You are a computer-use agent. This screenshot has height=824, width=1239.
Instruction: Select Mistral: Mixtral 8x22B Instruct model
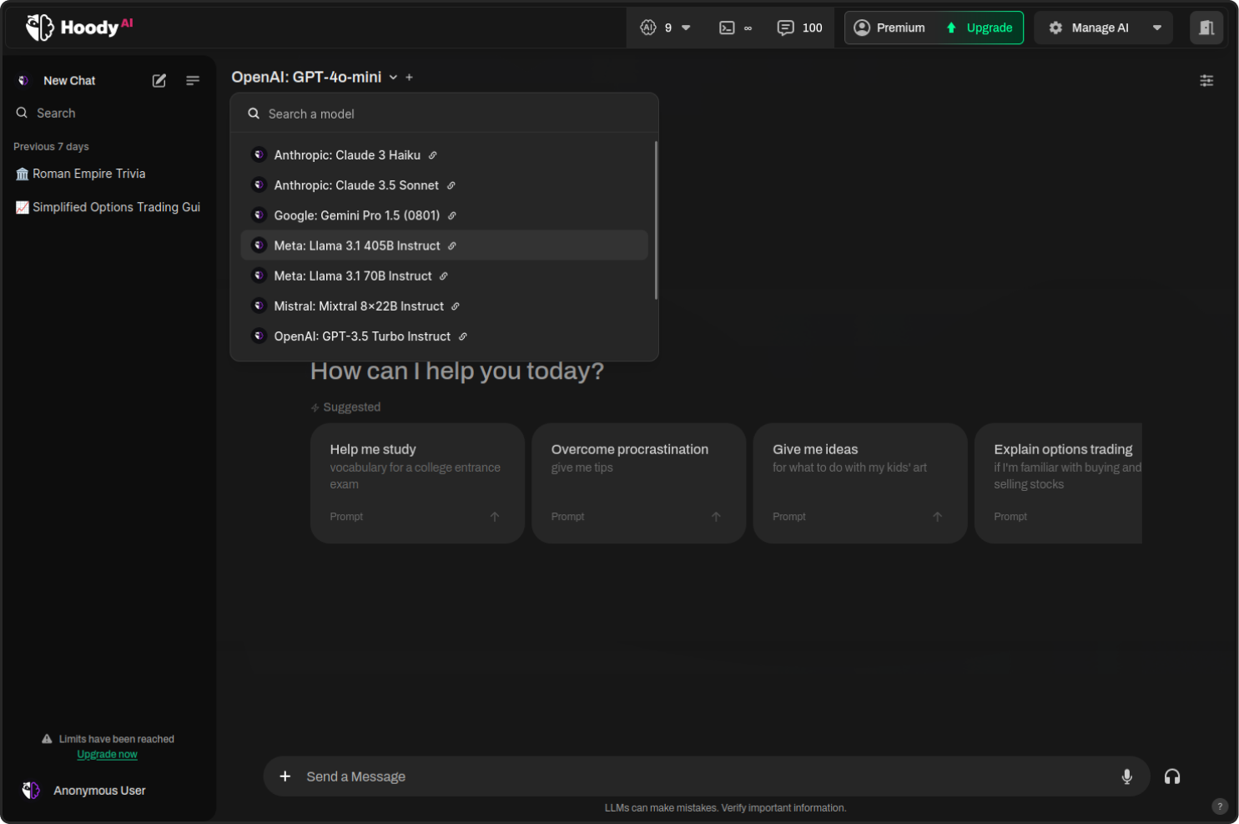pos(444,306)
